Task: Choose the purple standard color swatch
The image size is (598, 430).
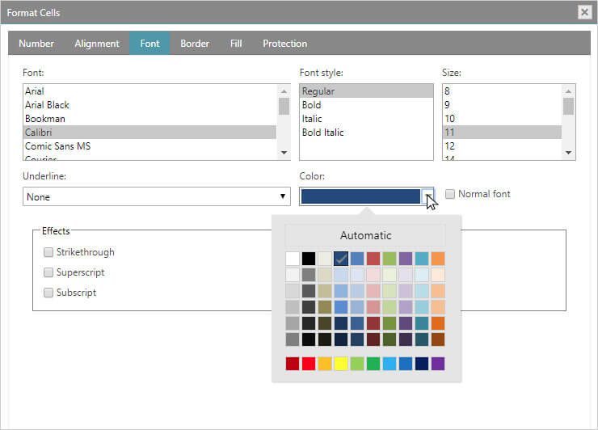Action: (x=438, y=364)
